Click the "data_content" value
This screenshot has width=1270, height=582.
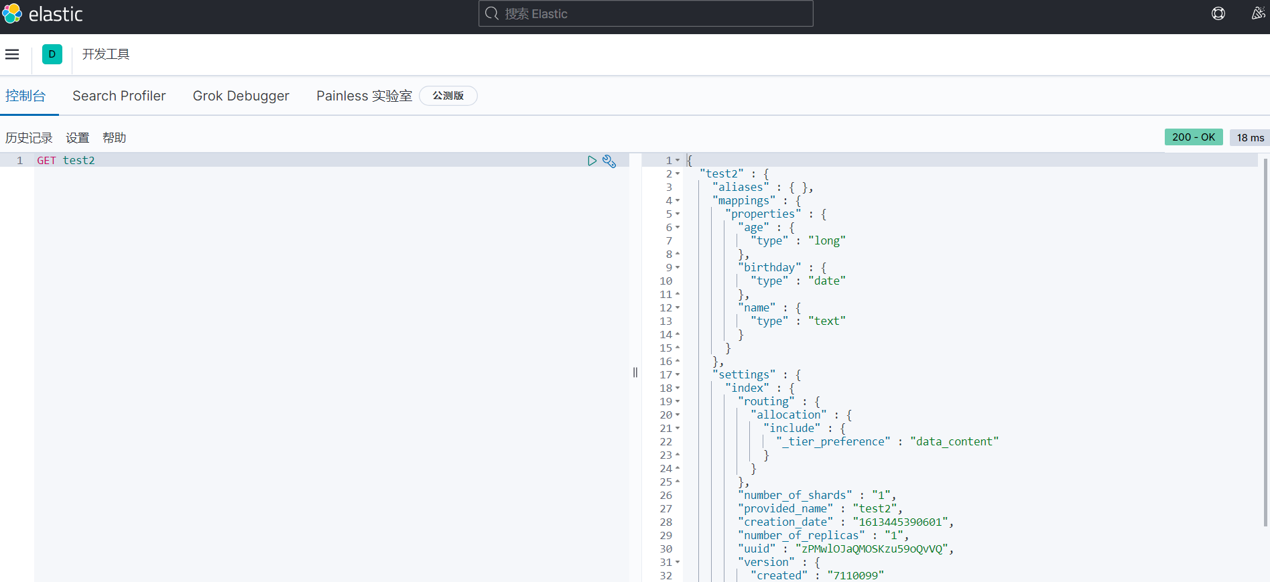tap(954, 442)
